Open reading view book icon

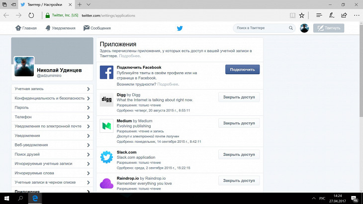coord(292,15)
